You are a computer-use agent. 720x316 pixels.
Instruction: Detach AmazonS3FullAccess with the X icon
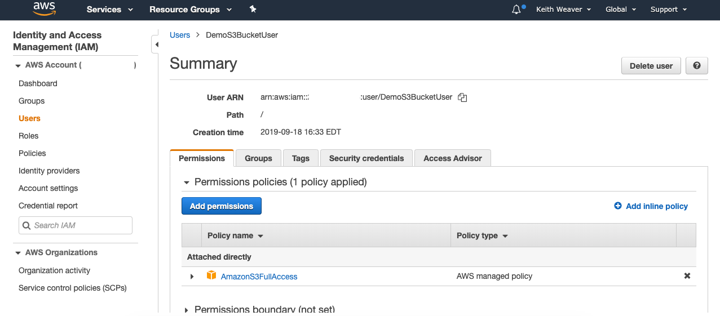[x=687, y=276]
